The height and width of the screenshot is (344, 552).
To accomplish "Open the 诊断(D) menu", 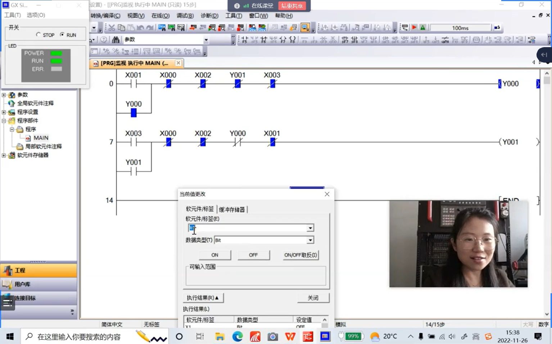I will click(209, 15).
